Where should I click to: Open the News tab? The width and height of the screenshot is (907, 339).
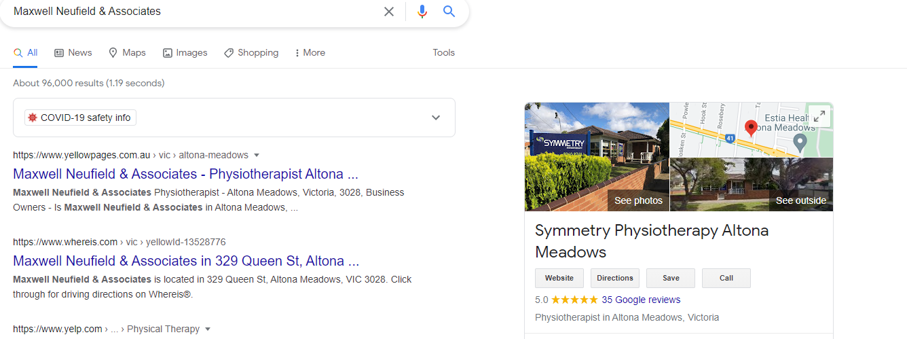click(73, 52)
